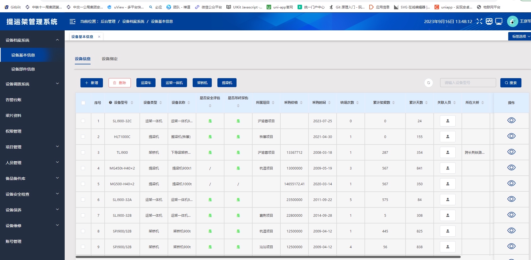View details eye icon for MG500-H40×2

click(511, 183)
